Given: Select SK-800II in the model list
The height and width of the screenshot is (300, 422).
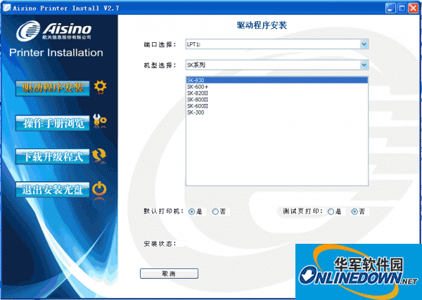Looking at the screenshot, I should [x=276, y=100].
